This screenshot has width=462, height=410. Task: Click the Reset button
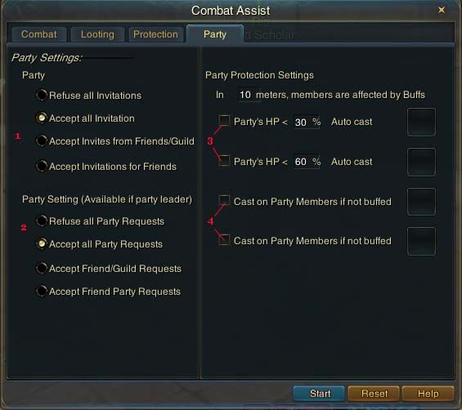click(375, 394)
